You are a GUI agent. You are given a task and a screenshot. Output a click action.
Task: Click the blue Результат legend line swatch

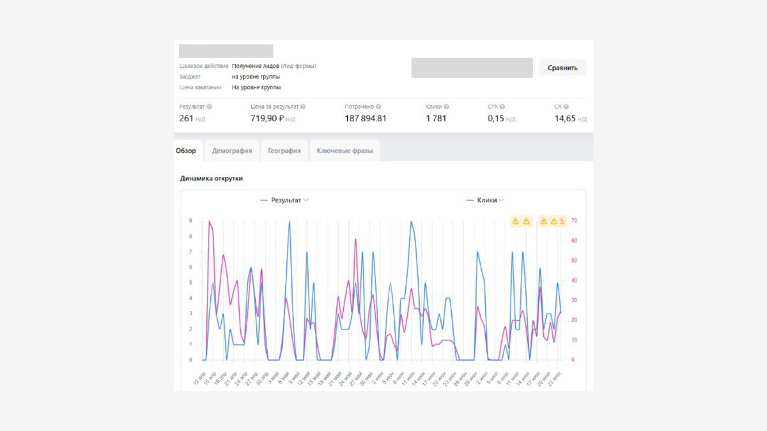point(265,200)
